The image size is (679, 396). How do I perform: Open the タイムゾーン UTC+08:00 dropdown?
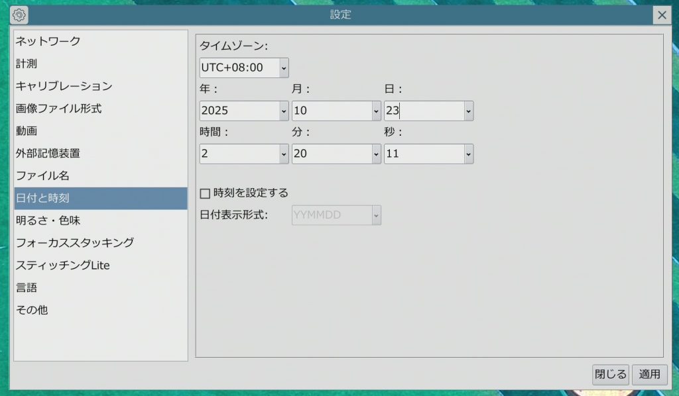(284, 68)
